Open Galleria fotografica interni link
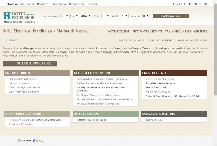The width and height of the screenshot is (217, 146). point(24,92)
